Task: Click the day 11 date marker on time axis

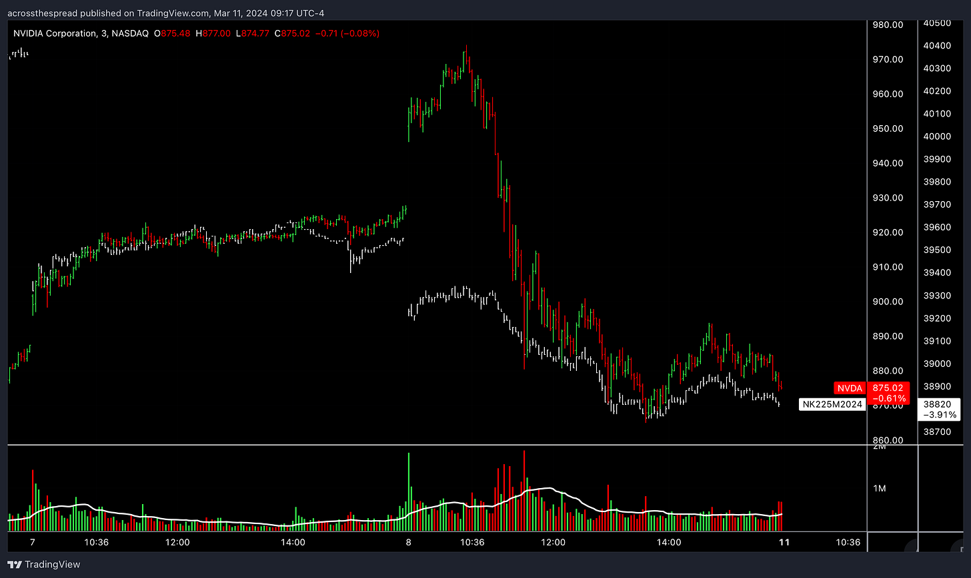Action: coord(784,542)
